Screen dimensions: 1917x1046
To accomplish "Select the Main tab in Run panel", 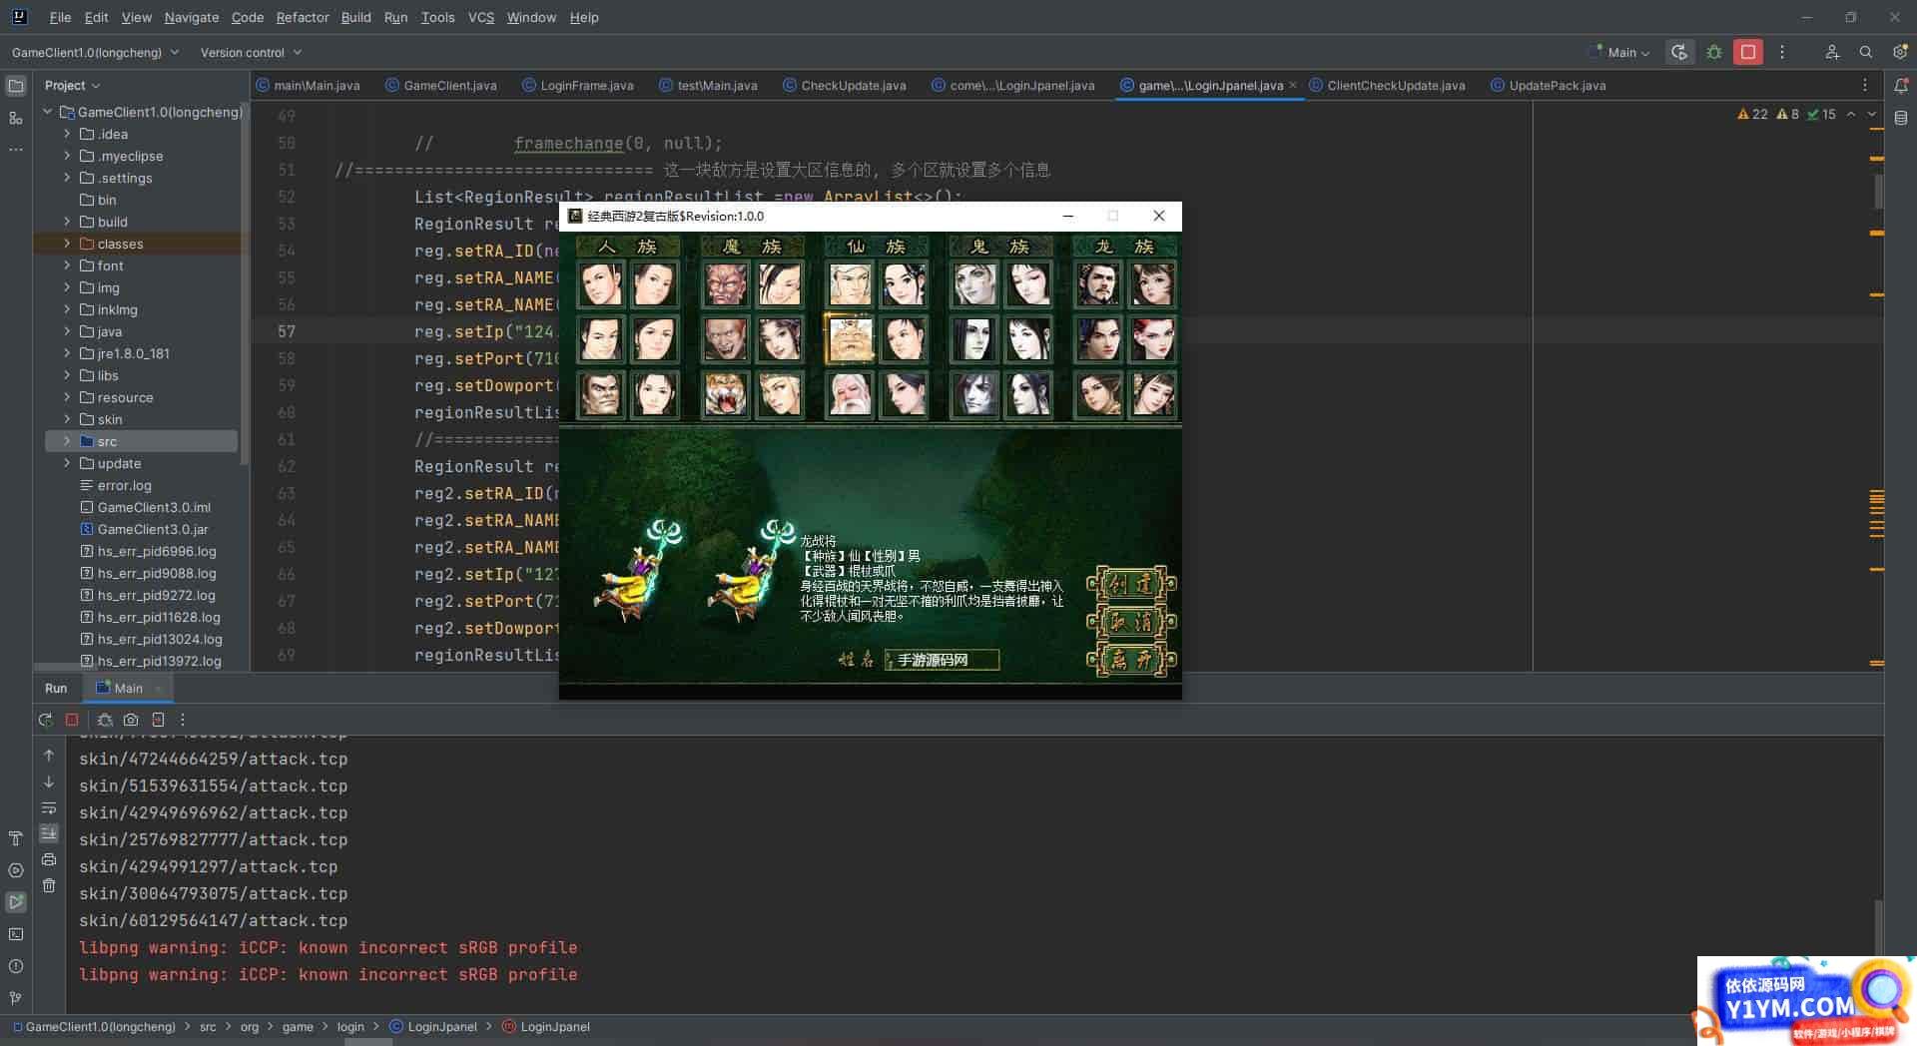I will point(128,688).
